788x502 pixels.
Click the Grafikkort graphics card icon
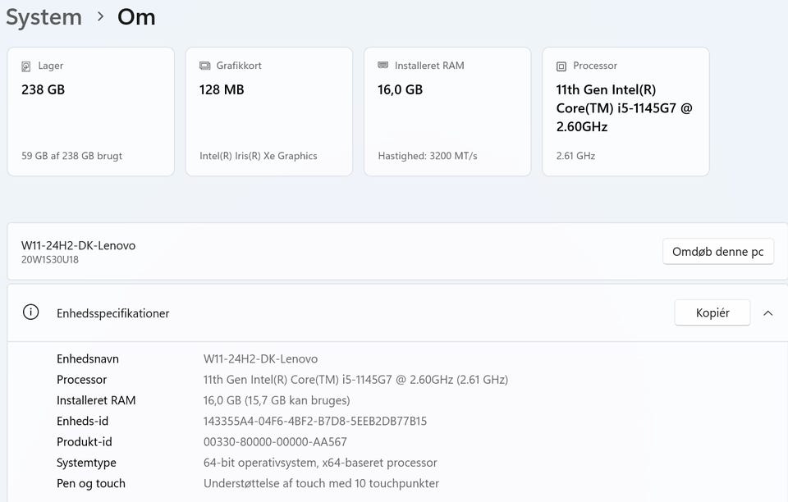coord(205,66)
